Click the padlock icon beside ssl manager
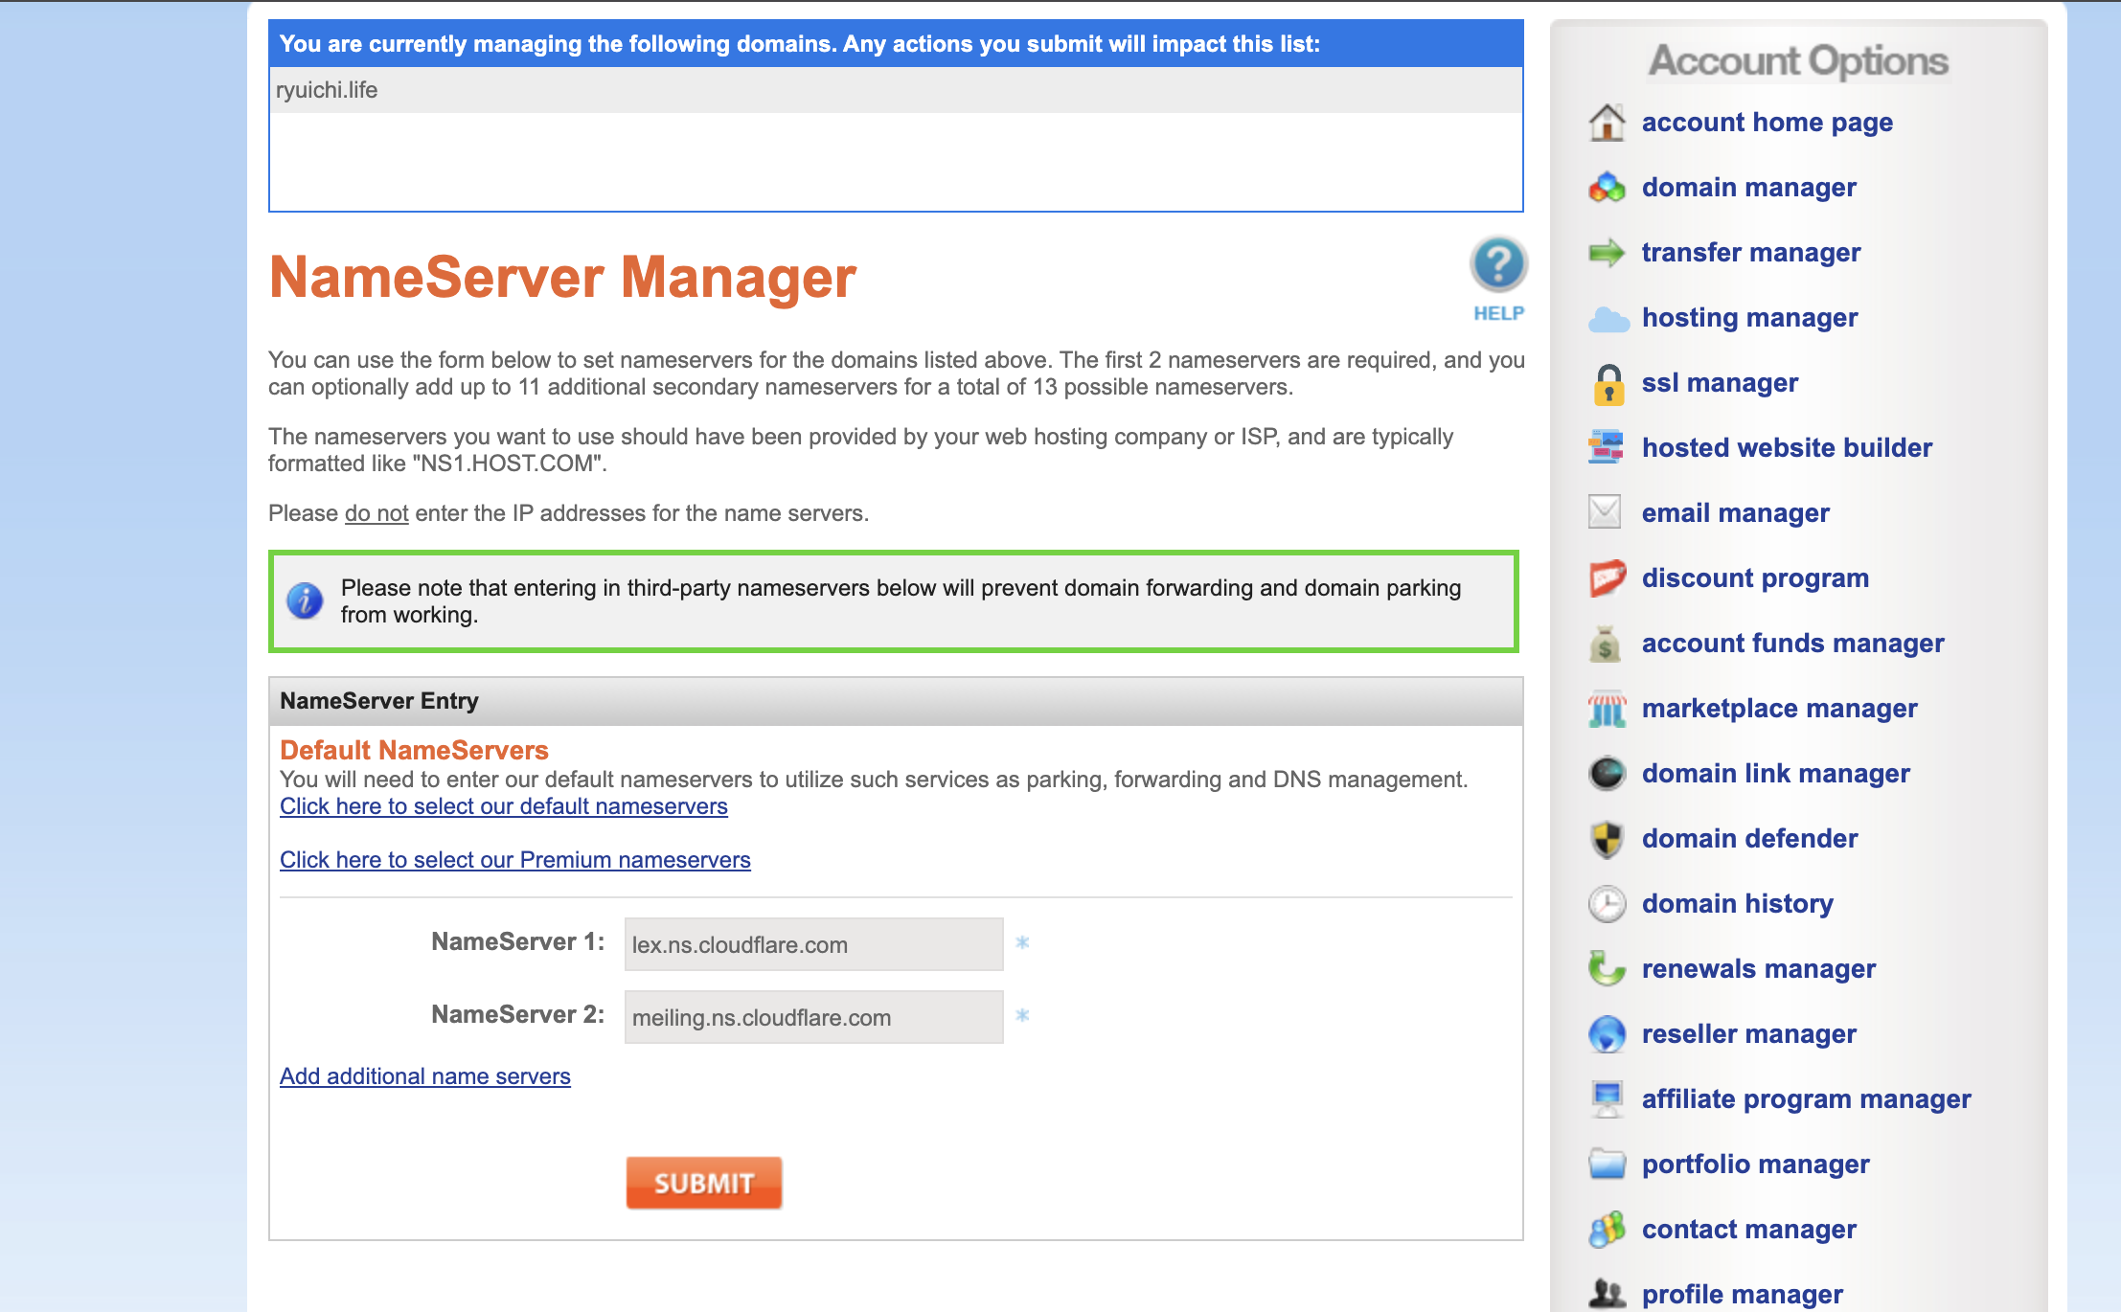This screenshot has height=1312, width=2121. [1608, 384]
